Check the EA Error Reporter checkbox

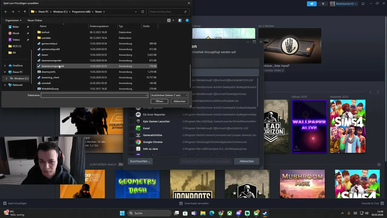pos(131,114)
